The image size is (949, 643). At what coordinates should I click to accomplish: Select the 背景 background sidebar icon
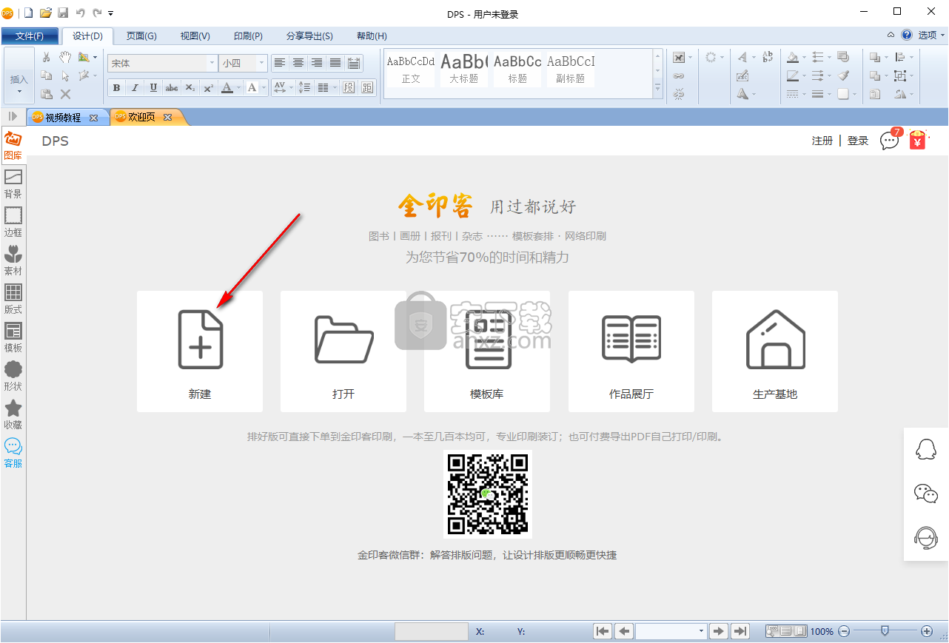pos(13,184)
